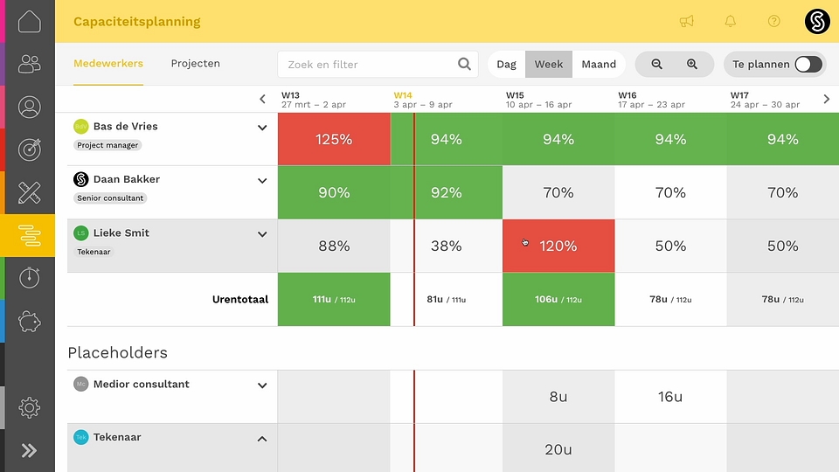Image resolution: width=839 pixels, height=472 pixels.
Task: Click the notification bell icon
Action: pyautogui.click(x=731, y=21)
